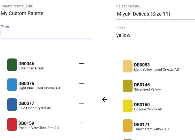Pick the Opaque Vermillion Red swatch
Screen dimensions: 195x140
(12, 124)
